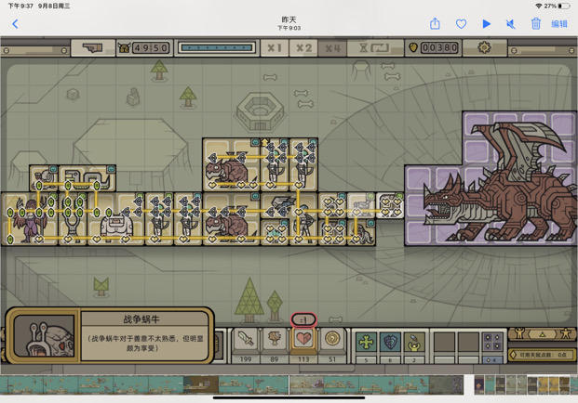Click the blue shield skill icon
This screenshot has height=403, width=578.
[390, 342]
